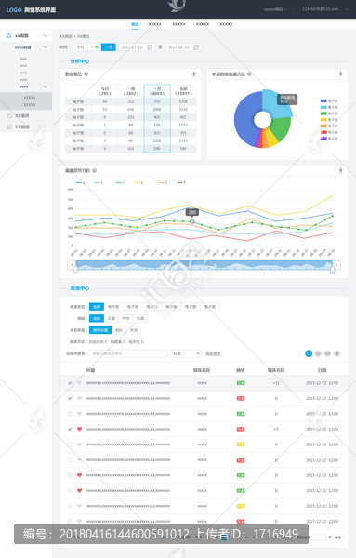Select the 今日 time range

(80, 47)
